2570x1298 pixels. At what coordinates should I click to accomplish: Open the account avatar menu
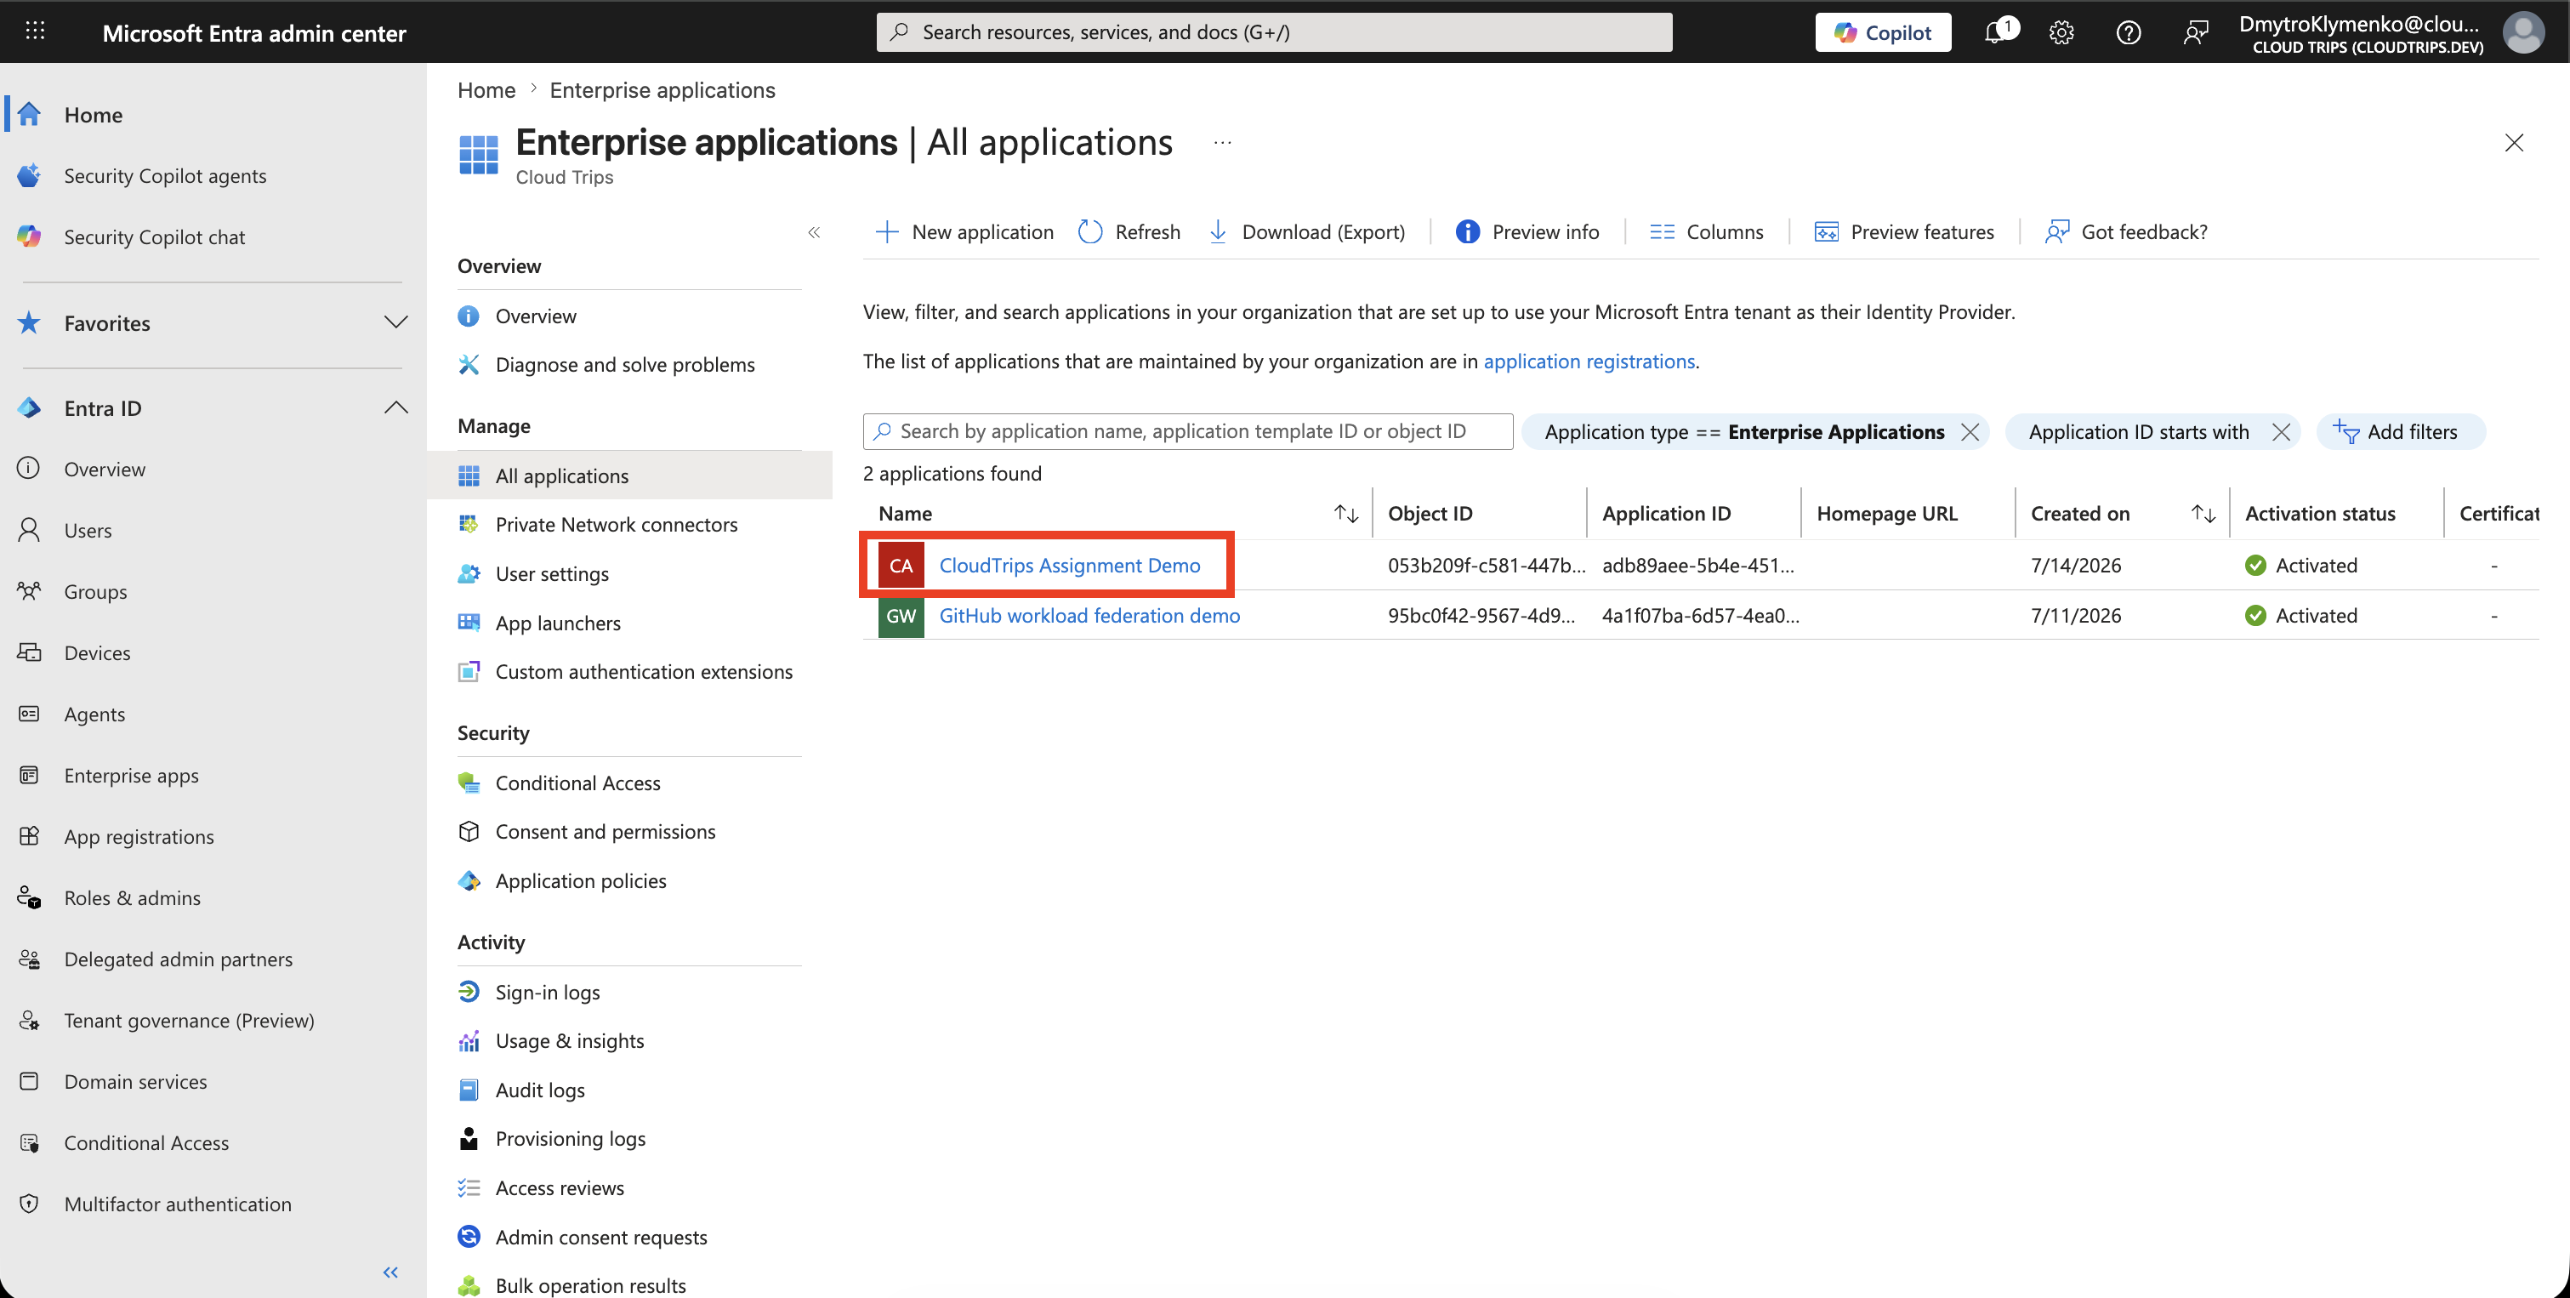2523,32
